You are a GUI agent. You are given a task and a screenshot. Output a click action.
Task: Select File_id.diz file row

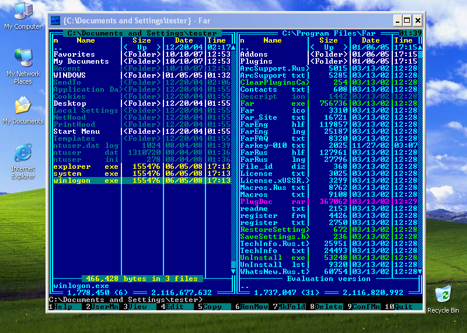329,166
